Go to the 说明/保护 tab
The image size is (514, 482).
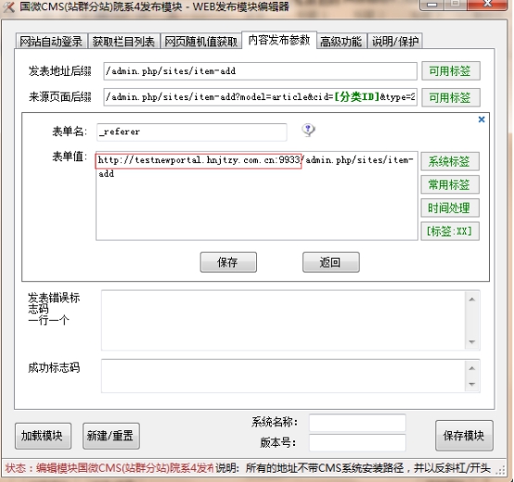[x=395, y=42]
